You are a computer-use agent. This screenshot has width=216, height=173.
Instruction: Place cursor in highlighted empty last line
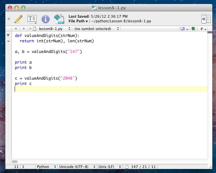(x=111, y=89)
